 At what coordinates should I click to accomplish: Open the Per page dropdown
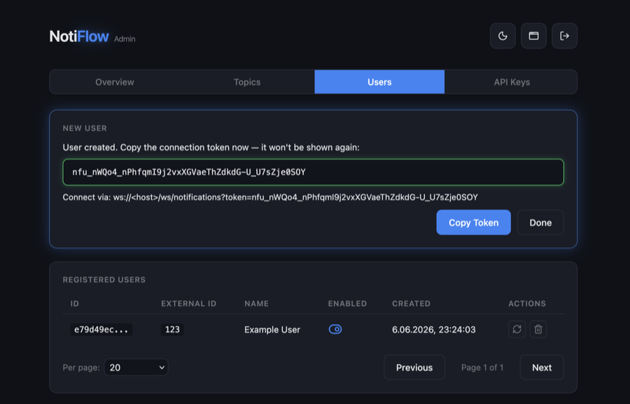(x=136, y=368)
